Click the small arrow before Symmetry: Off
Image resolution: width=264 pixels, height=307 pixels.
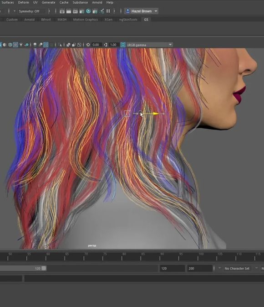(14, 11)
